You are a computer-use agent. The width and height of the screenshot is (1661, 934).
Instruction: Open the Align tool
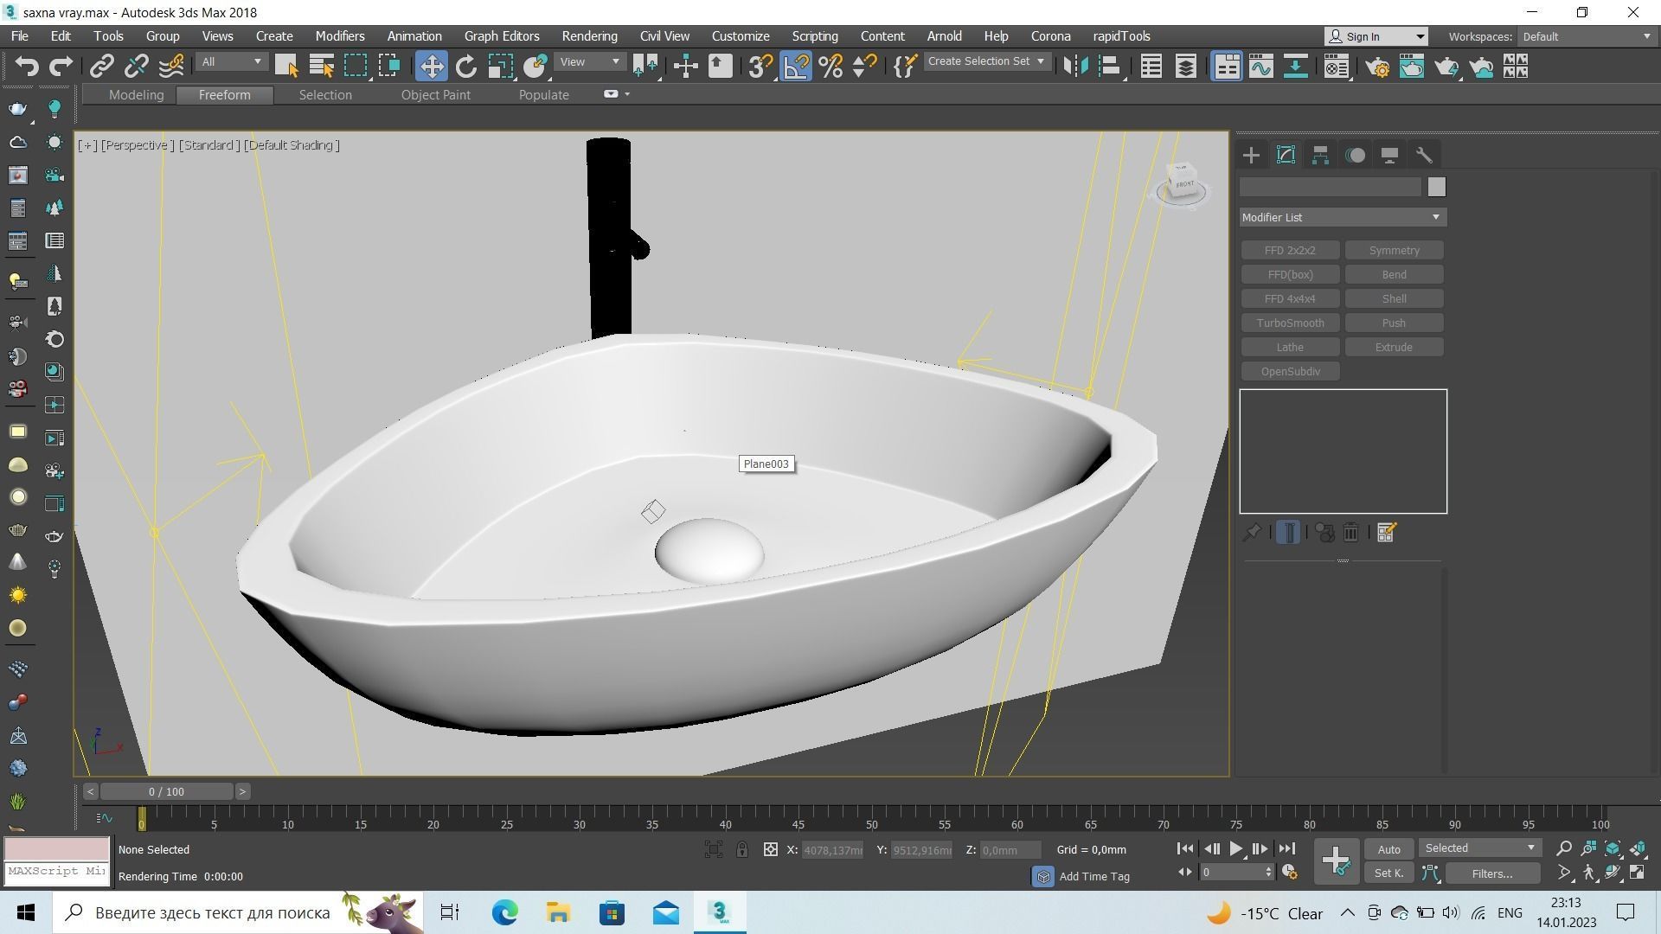[x=1110, y=67]
